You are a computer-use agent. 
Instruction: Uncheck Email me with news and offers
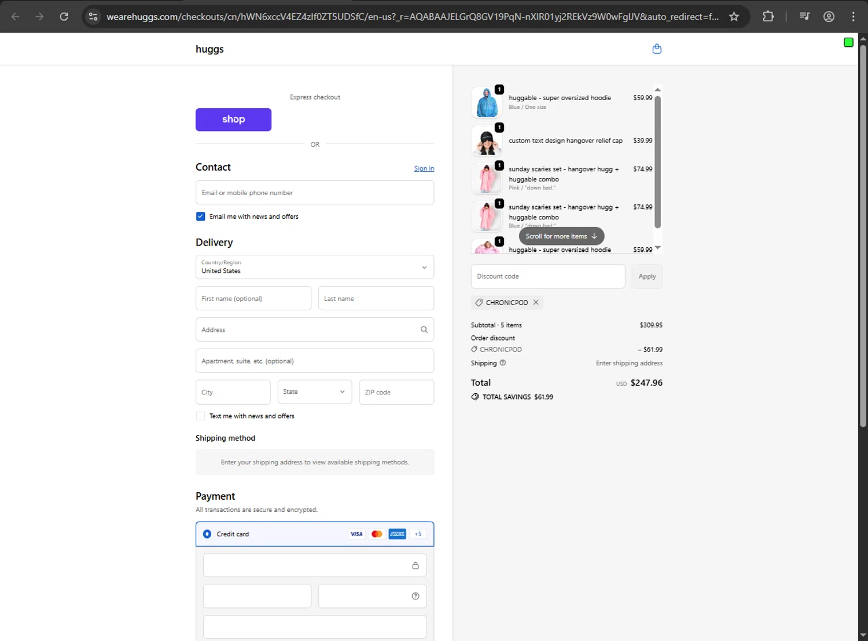point(200,217)
